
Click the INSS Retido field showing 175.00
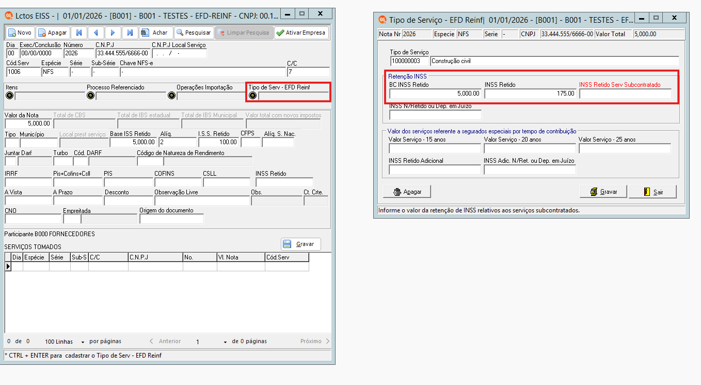tap(530, 94)
